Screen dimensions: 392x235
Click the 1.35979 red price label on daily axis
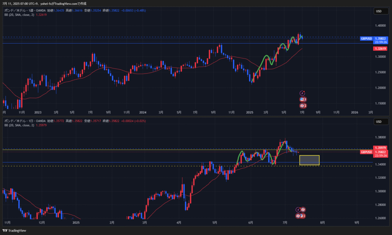point(380,148)
